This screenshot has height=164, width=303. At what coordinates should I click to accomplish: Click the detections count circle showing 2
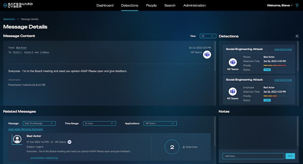[x=172, y=147]
